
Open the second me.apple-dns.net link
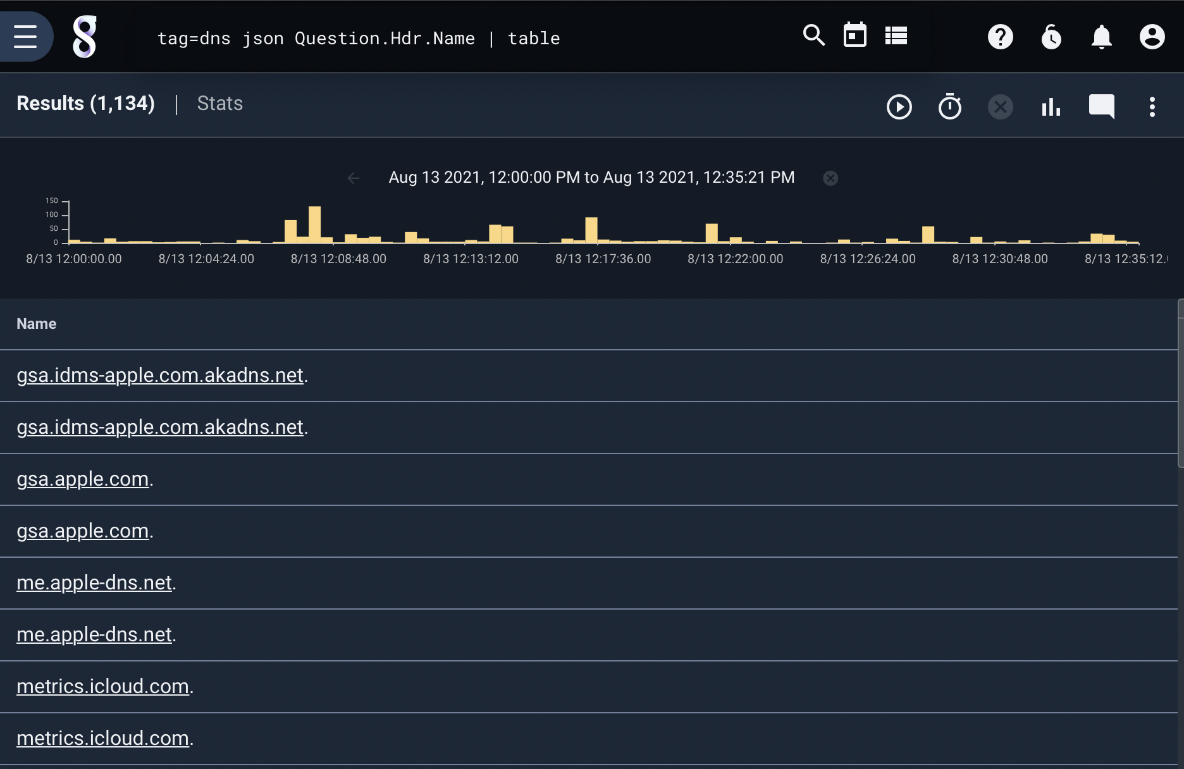click(x=94, y=634)
